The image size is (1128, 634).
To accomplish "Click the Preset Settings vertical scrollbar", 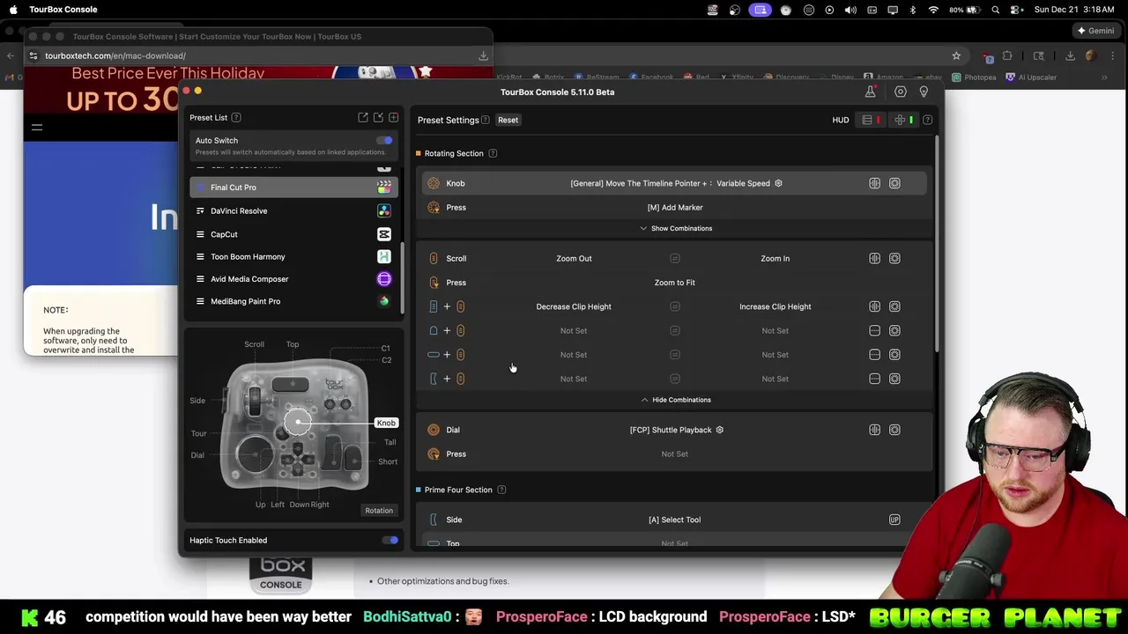I will coord(937,242).
